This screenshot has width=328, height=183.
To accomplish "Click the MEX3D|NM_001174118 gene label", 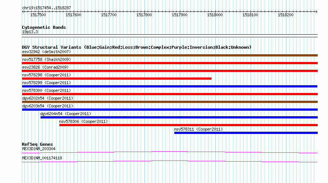I will (42, 158).
